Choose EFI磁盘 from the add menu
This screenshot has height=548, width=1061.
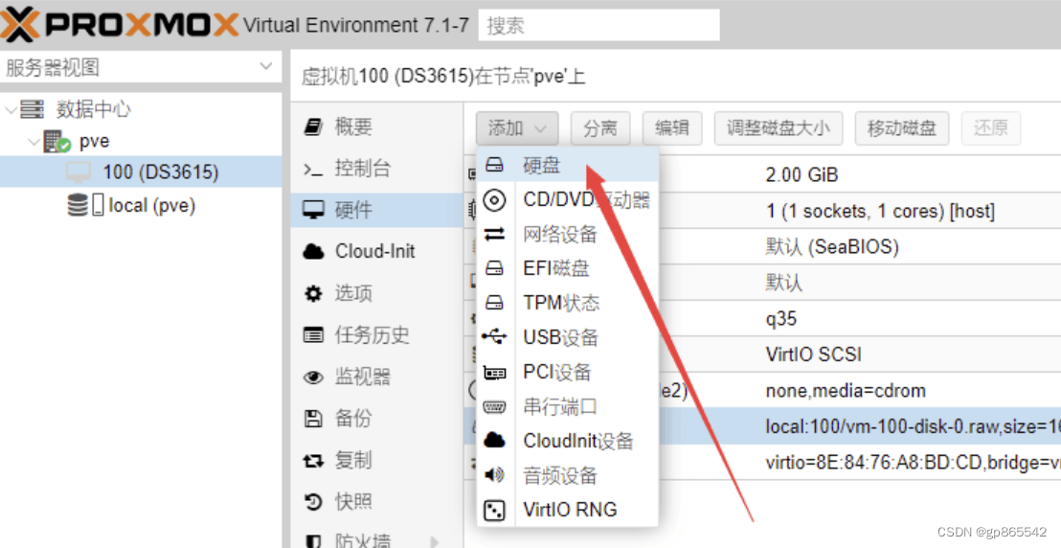point(568,268)
